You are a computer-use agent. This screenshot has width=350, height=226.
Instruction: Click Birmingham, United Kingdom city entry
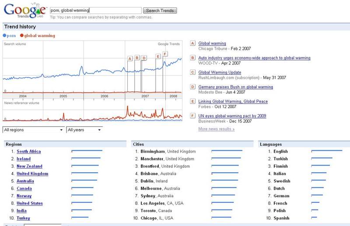point(168,152)
